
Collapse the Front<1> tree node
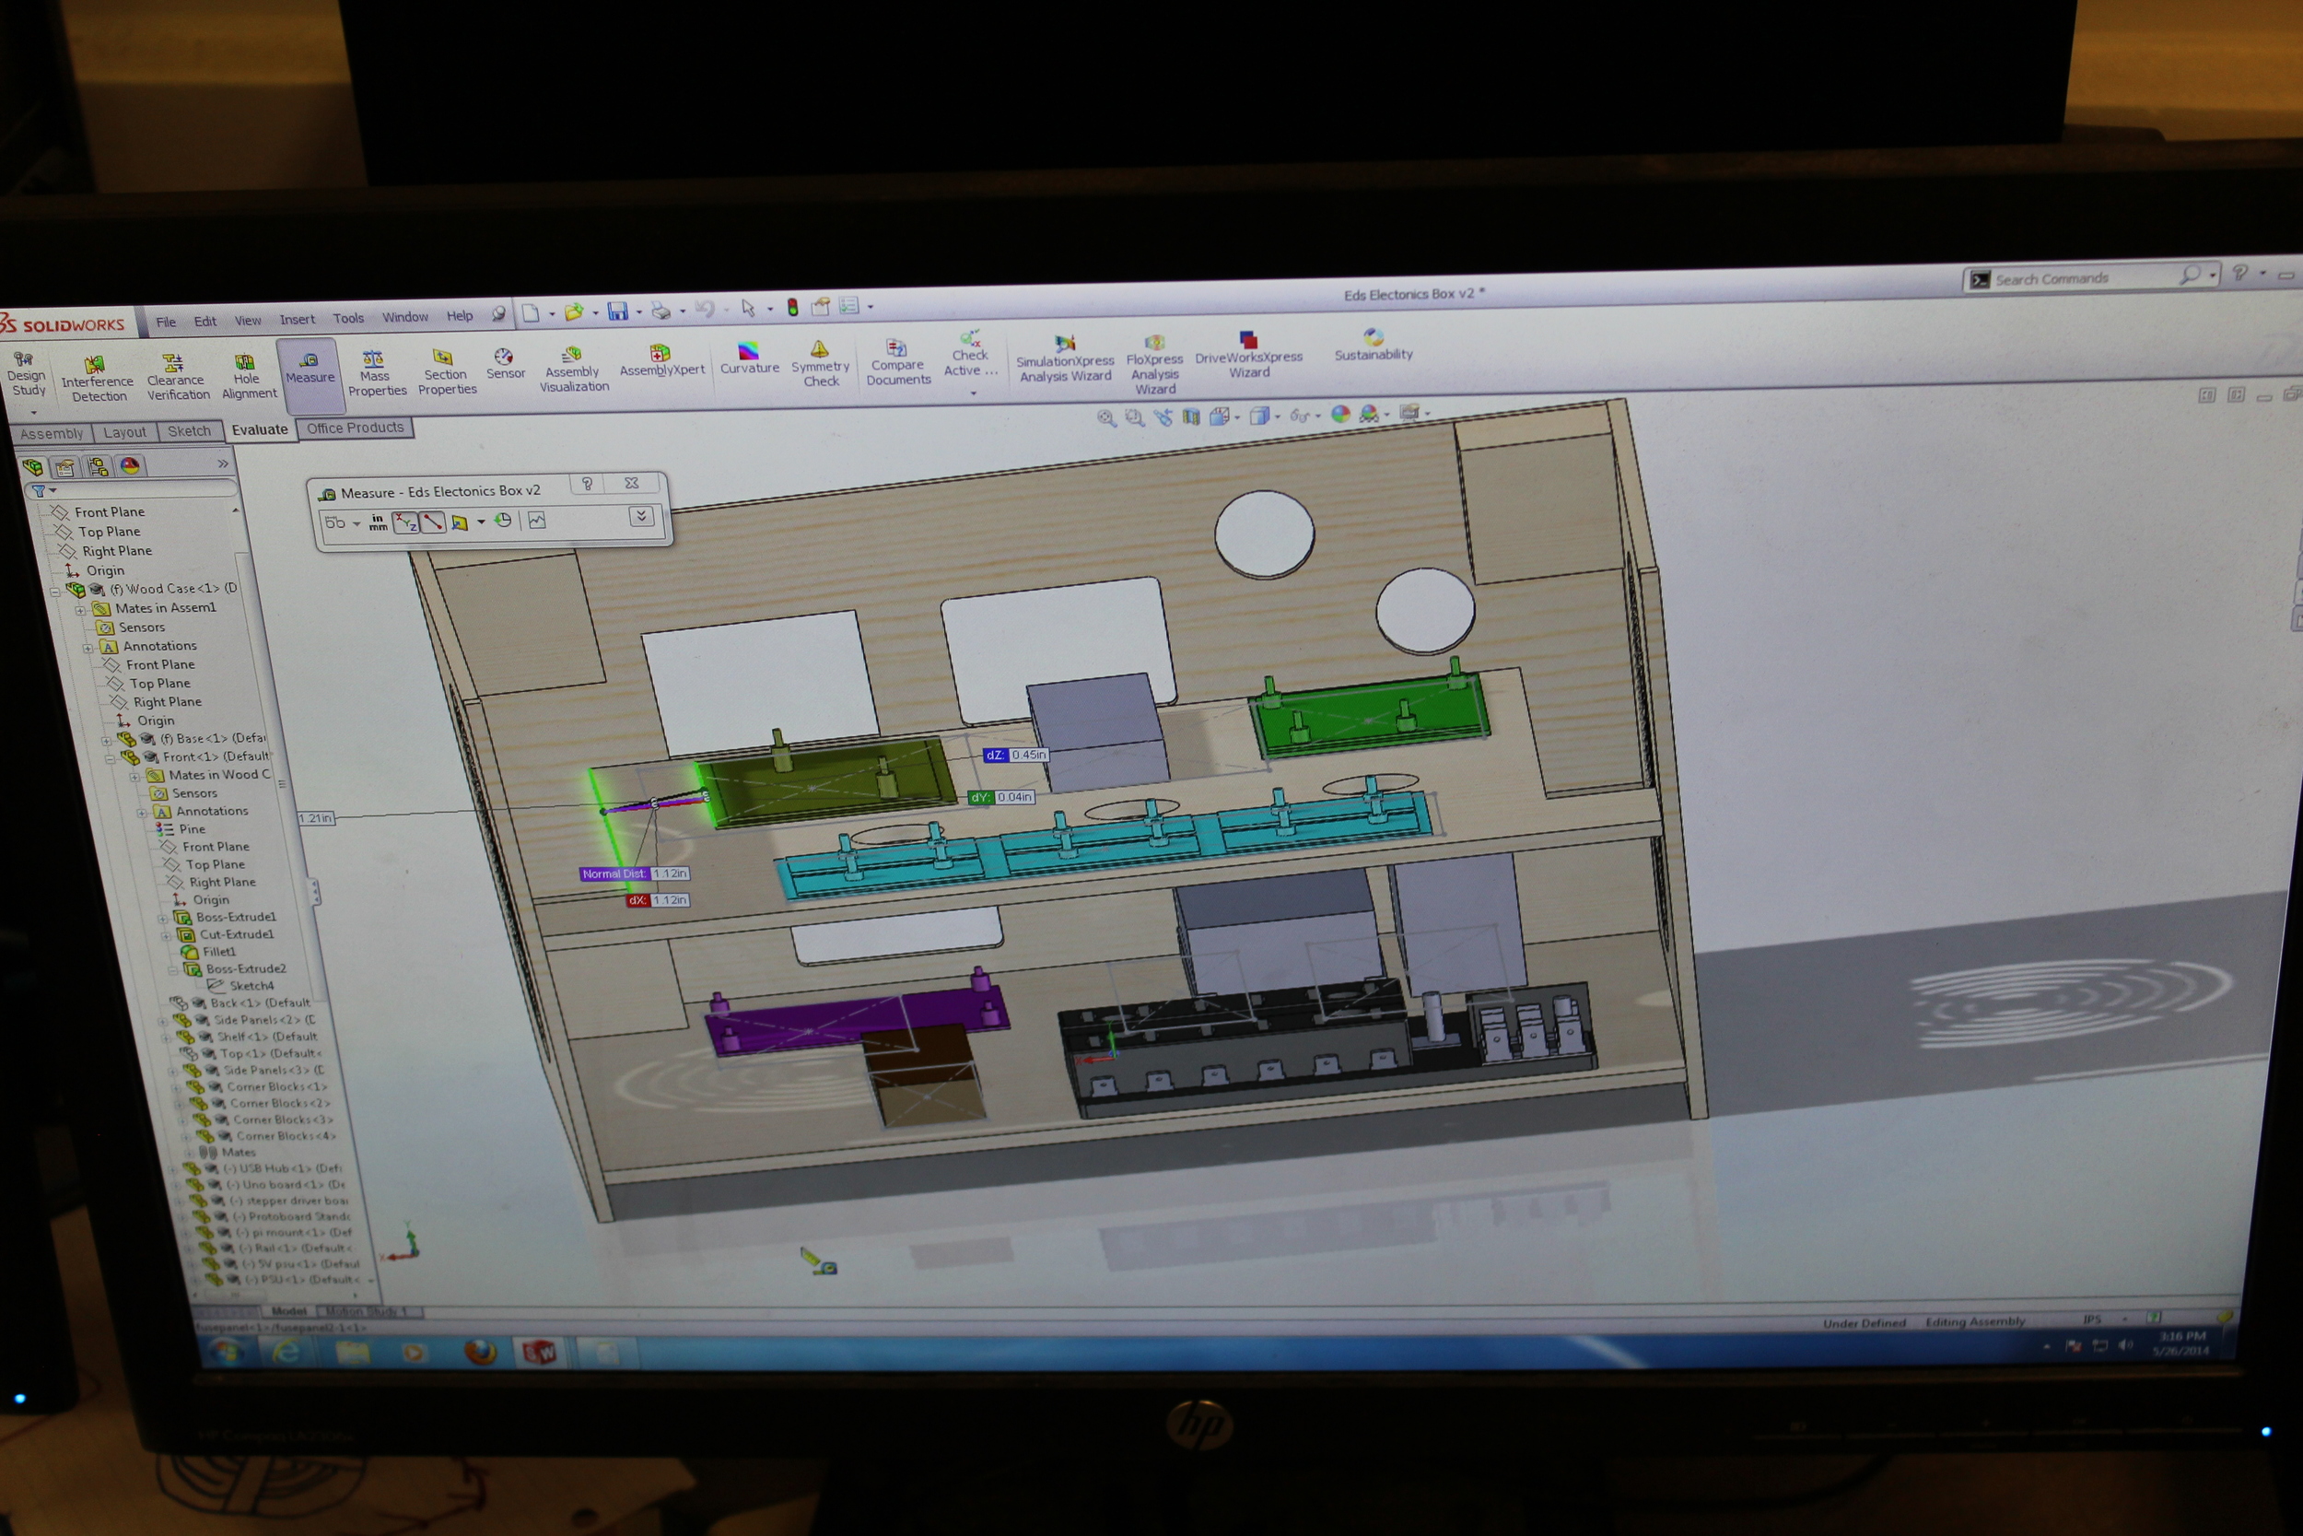(109, 758)
